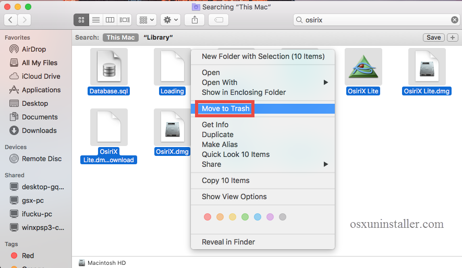Switch to column view
Image resolution: width=462 pixels, height=268 pixels.
click(110, 20)
